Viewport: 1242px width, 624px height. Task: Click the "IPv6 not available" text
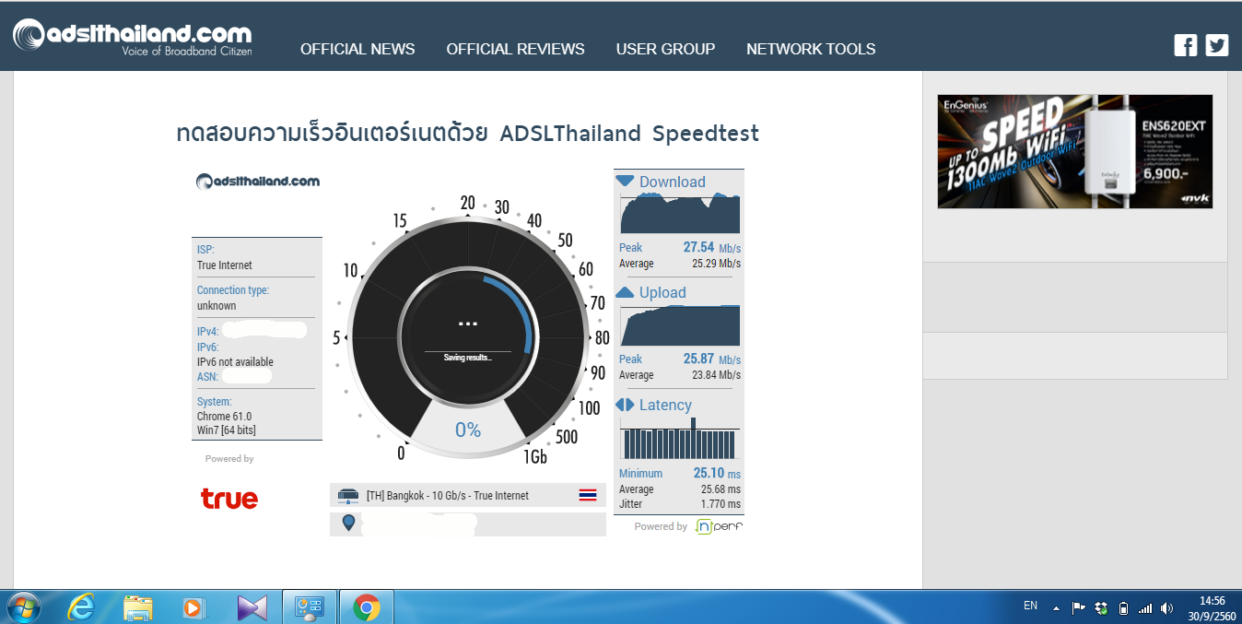(x=235, y=362)
